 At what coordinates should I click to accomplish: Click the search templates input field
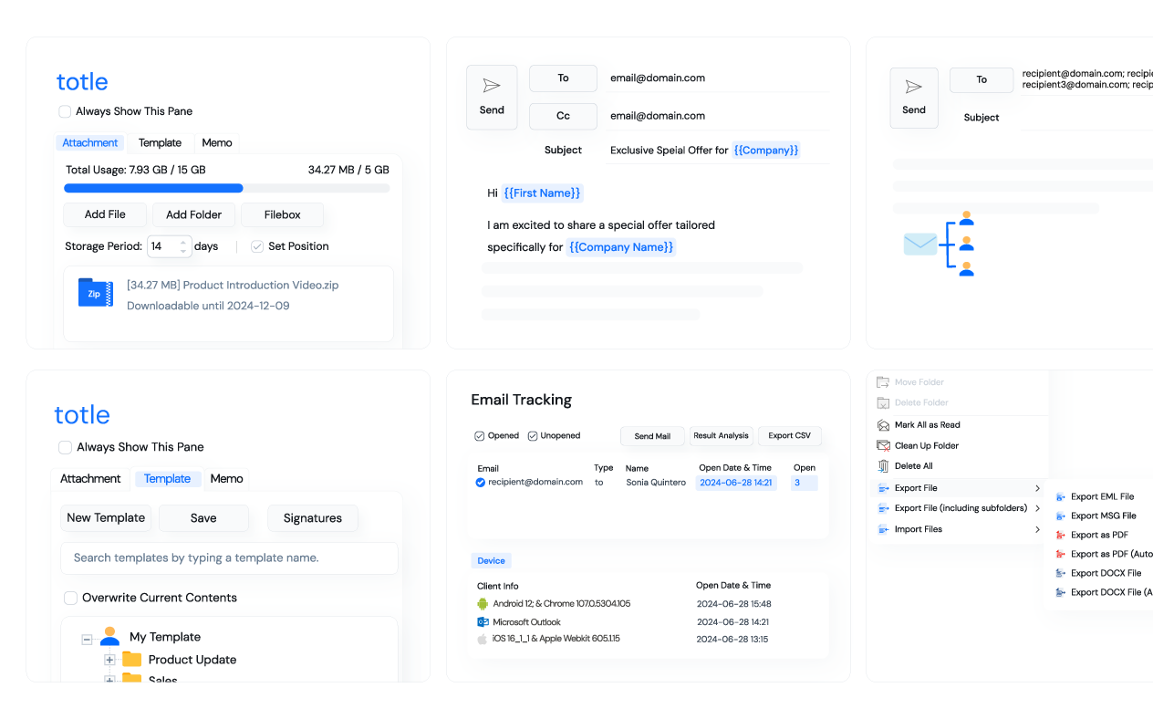coord(229,557)
